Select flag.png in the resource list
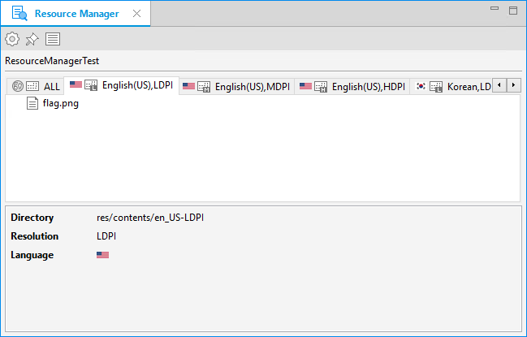This screenshot has height=337, width=527. [x=60, y=103]
